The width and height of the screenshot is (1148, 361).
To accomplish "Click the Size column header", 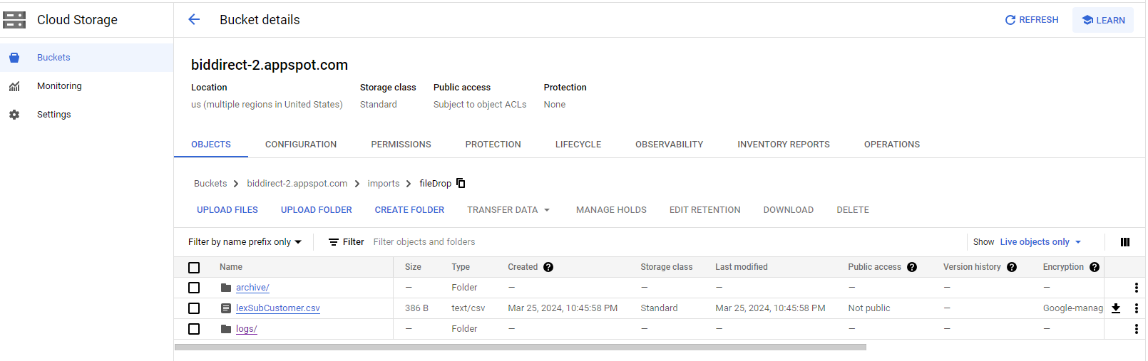I will click(x=413, y=267).
